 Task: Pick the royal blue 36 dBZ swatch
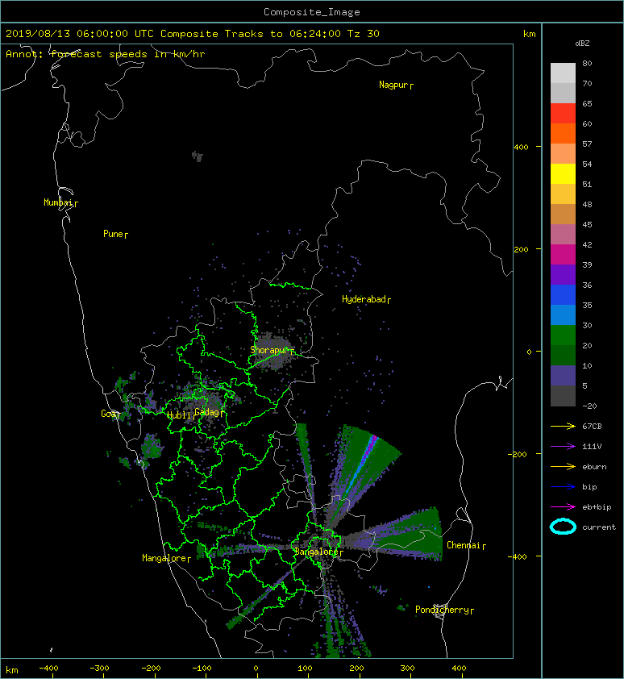[563, 294]
